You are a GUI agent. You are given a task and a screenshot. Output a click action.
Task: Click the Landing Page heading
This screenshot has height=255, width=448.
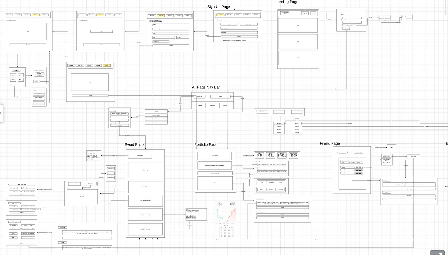point(287,2)
